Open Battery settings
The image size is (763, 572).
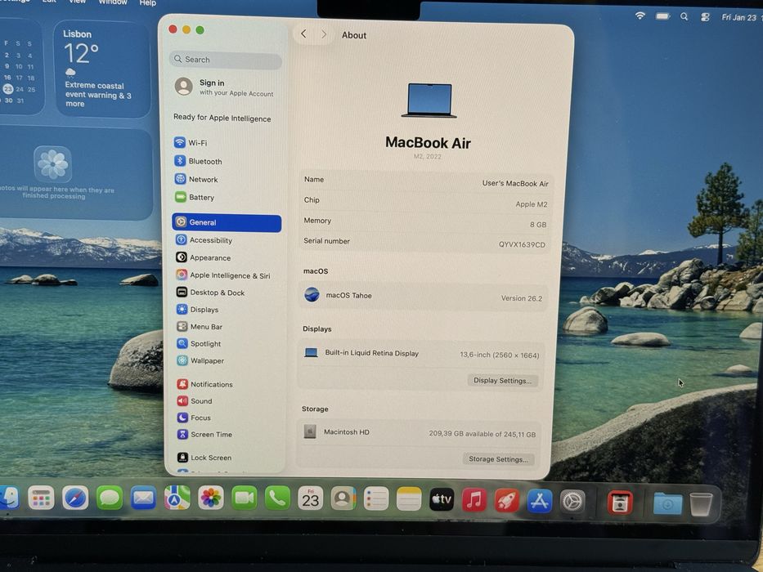(195, 197)
